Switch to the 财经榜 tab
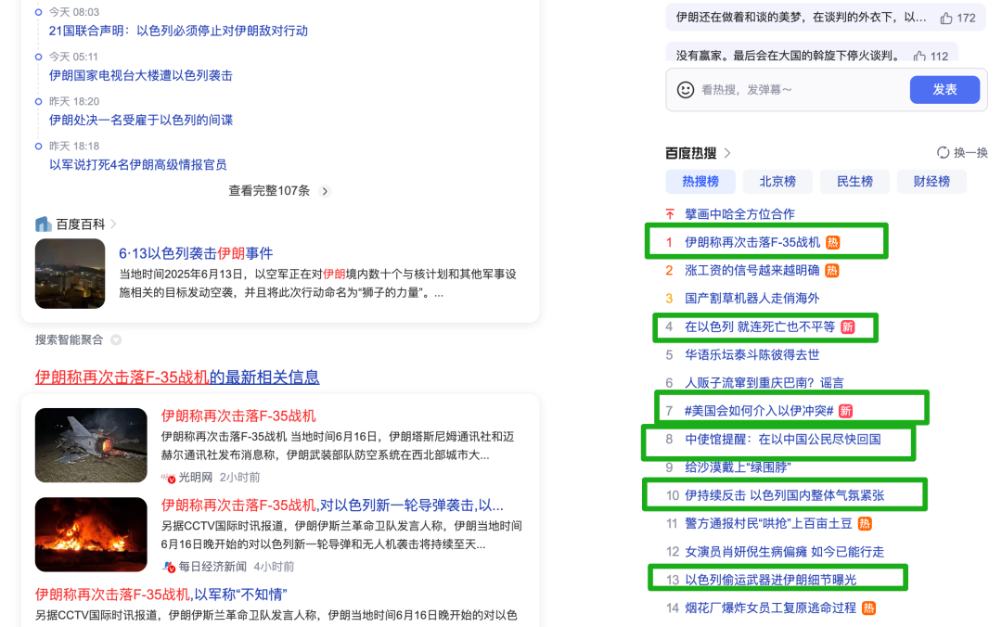 pyautogui.click(x=931, y=182)
